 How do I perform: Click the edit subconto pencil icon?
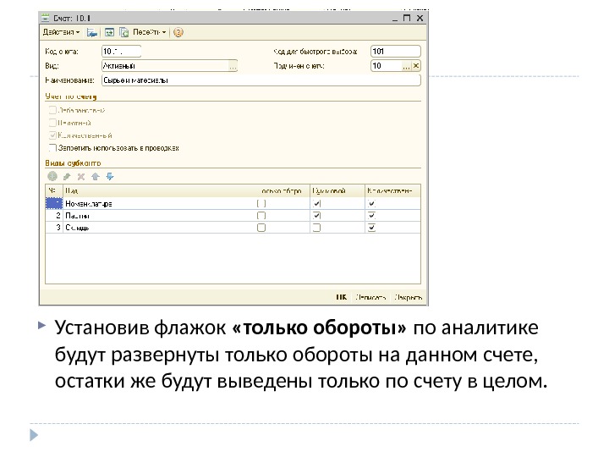click(67, 177)
